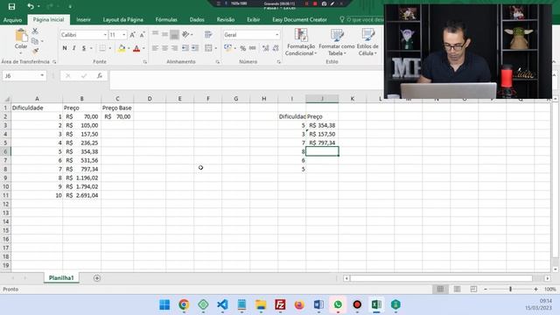560x315 pixels.
Task: Open Fonte group dialog launcher
Action: (145, 62)
